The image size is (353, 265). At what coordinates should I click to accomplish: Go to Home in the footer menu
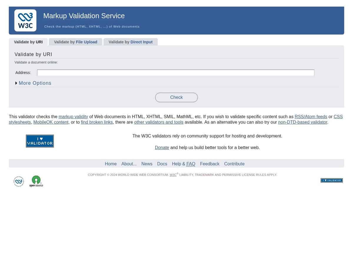111,164
